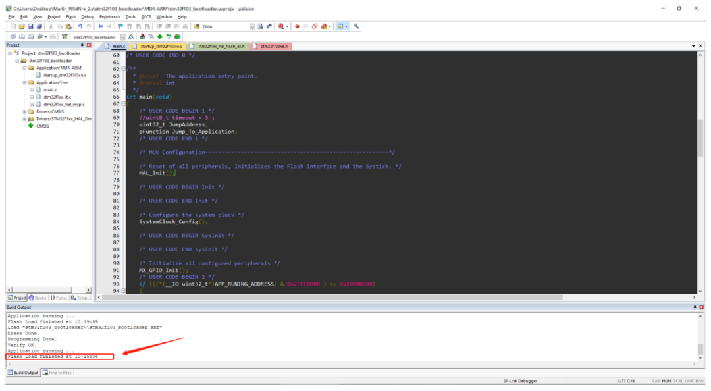Open the DMA find combo box dropdown
Image resolution: width=711 pixels, height=391 pixels.
click(x=252, y=26)
